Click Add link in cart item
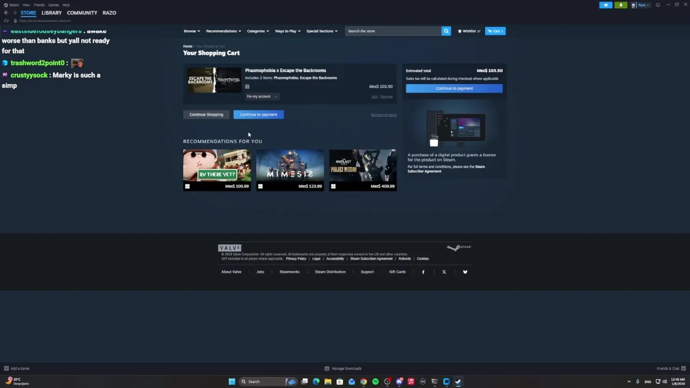Image resolution: width=690 pixels, height=388 pixels. pyautogui.click(x=374, y=97)
